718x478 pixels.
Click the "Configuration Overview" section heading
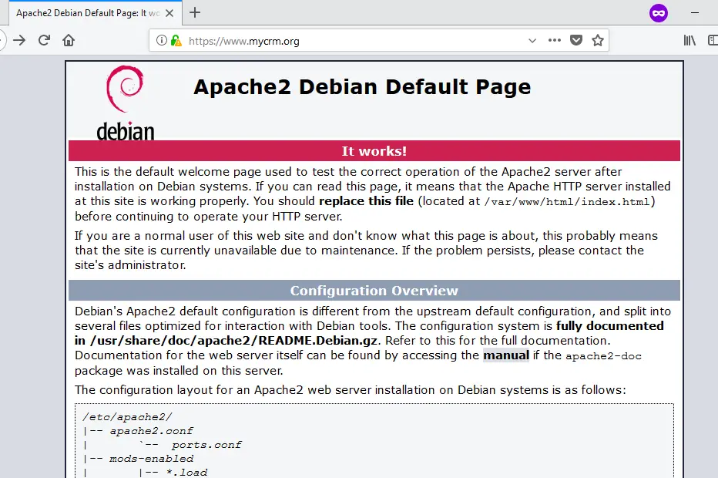[374, 291]
